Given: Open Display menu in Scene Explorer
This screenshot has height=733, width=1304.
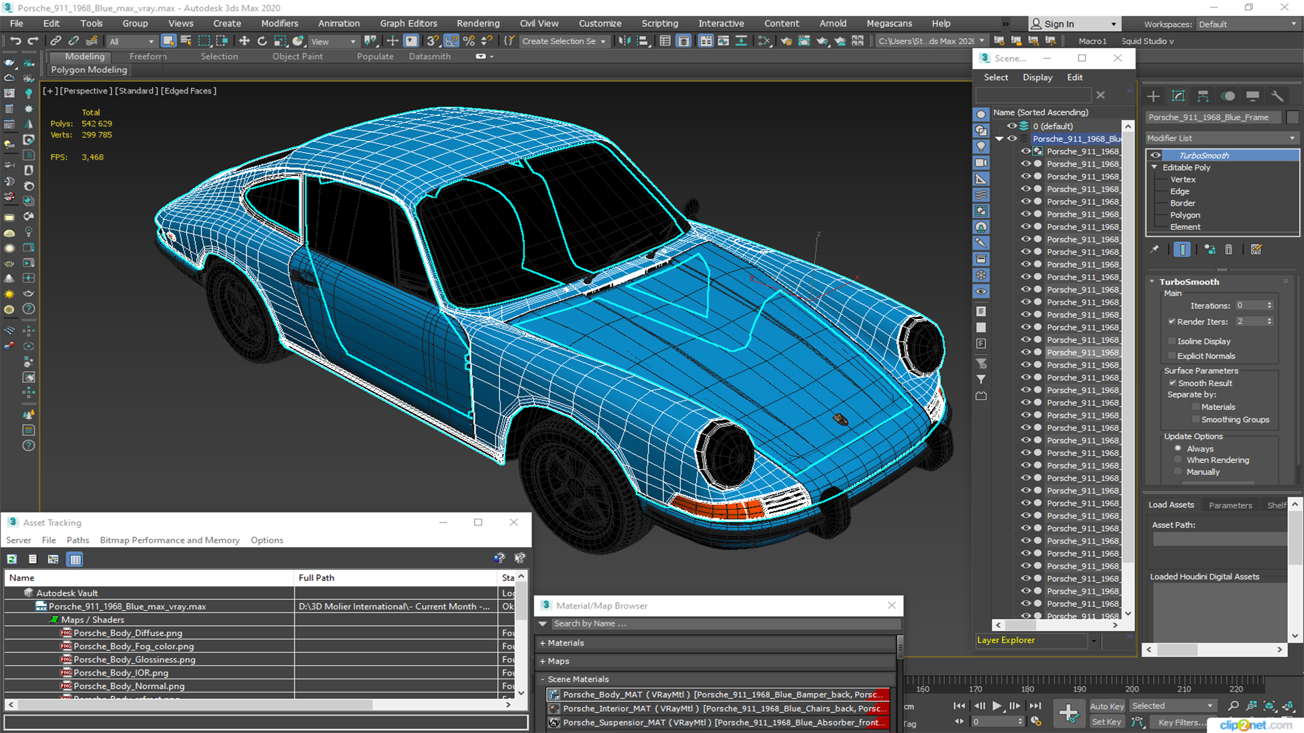Looking at the screenshot, I should [x=1037, y=77].
